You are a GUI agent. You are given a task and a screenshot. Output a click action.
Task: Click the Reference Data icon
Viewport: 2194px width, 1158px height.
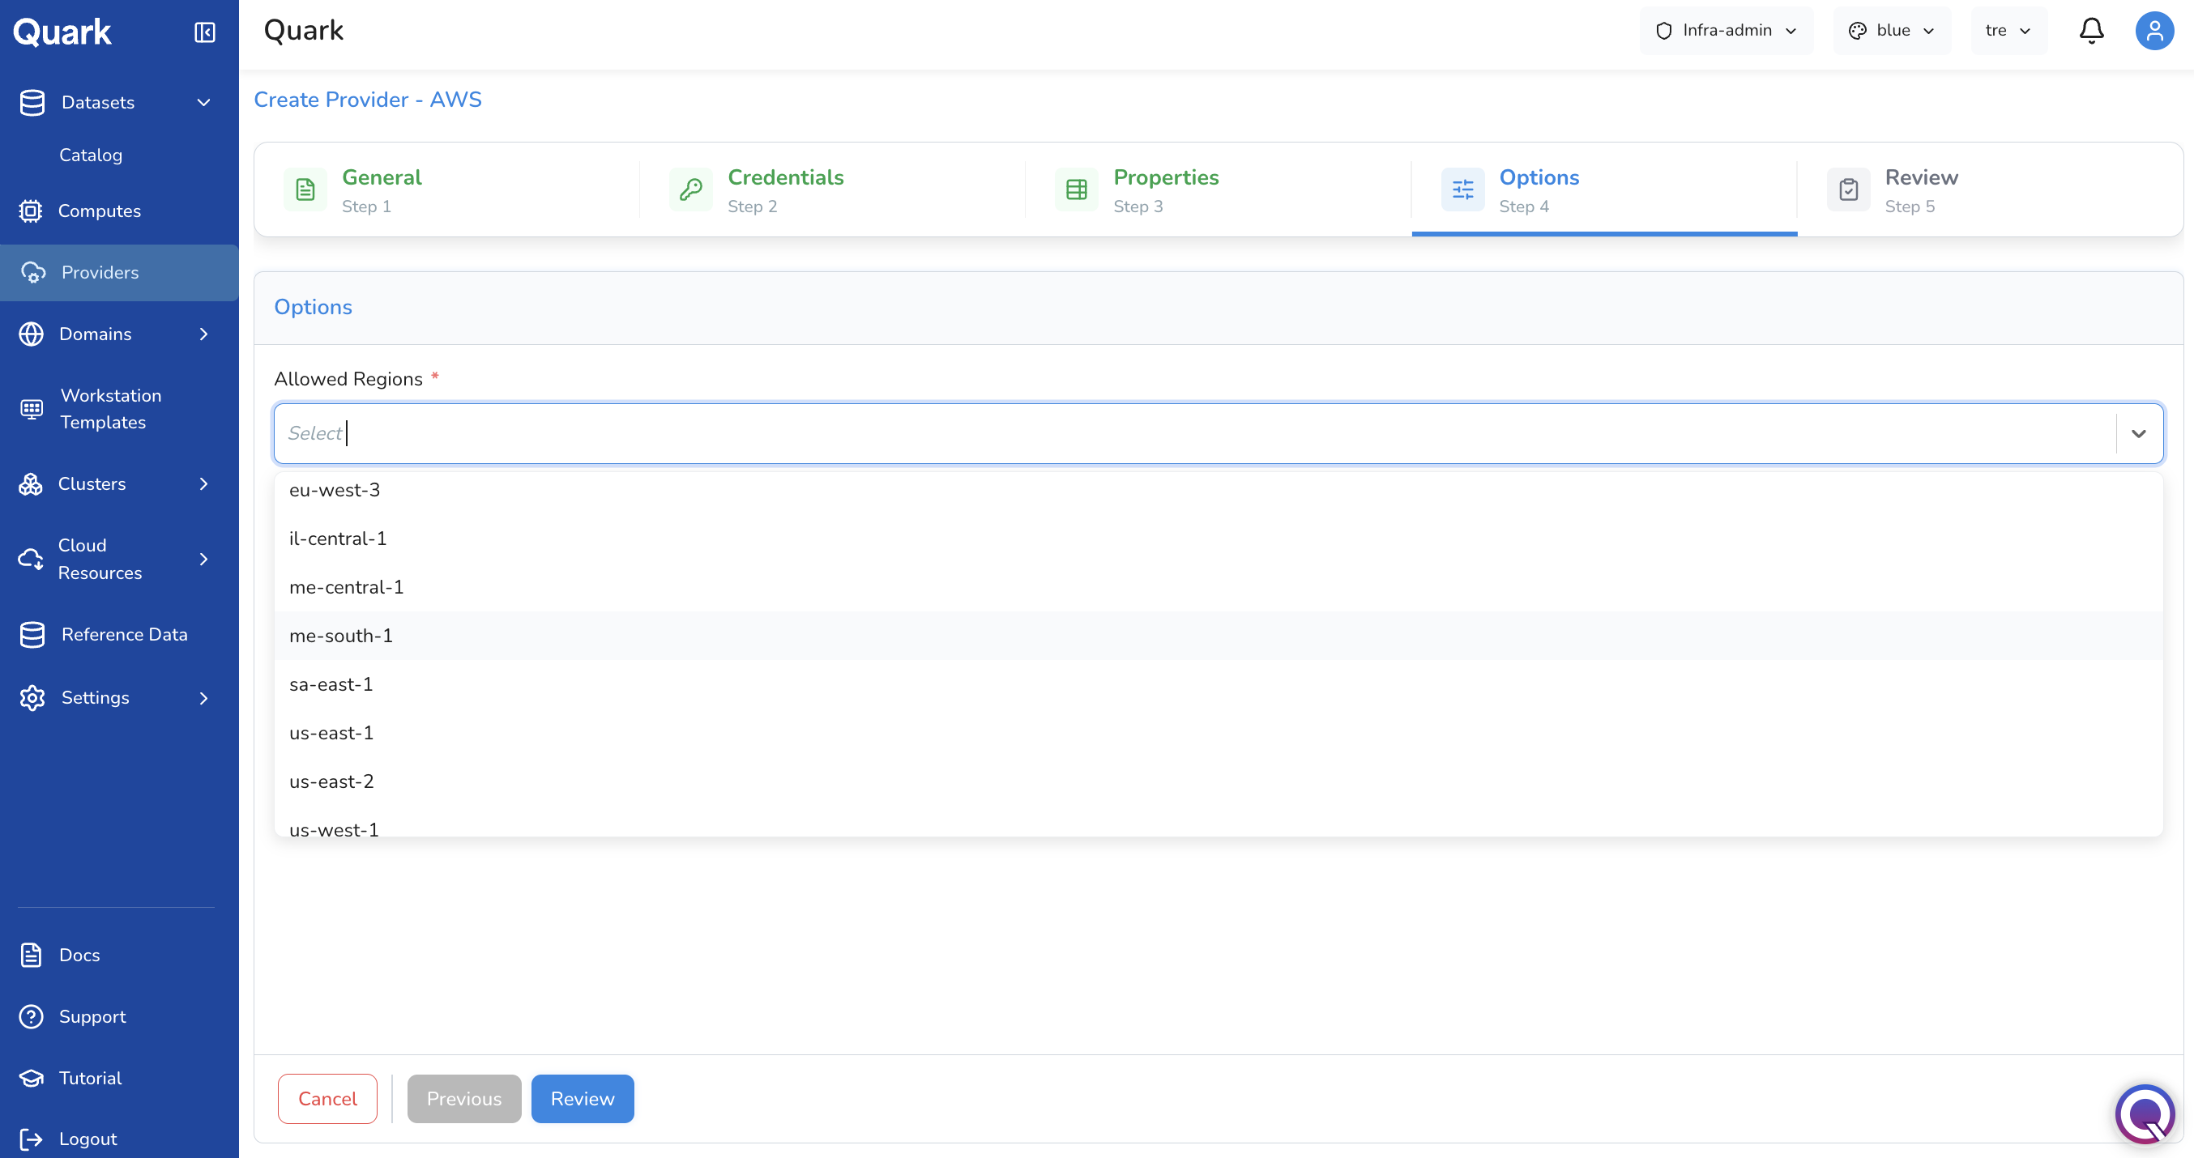coord(32,634)
